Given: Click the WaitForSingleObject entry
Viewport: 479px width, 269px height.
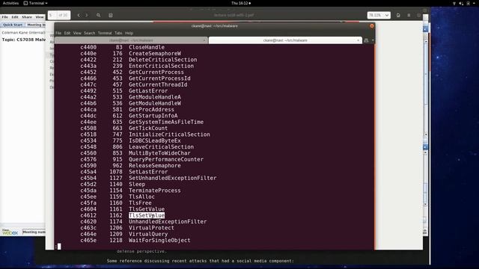Looking at the screenshot, I should coord(159,240).
